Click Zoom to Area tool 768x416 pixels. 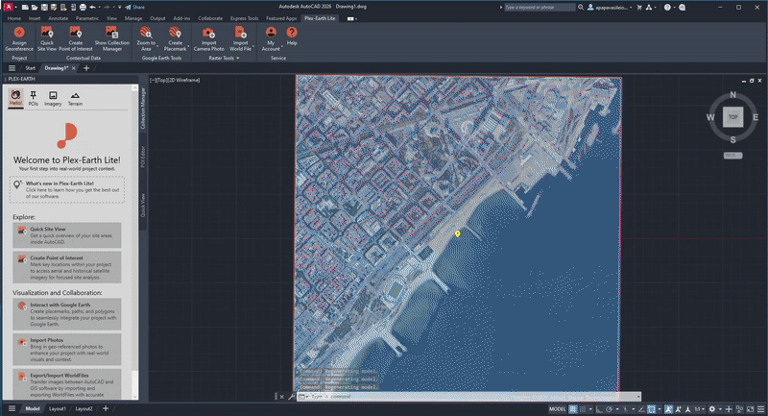pos(146,38)
